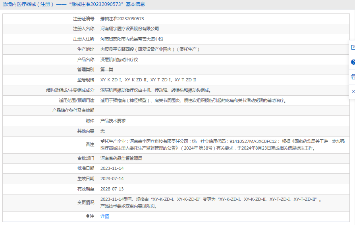
Task: Click the 型号规格 label
Action: (x=86, y=80)
